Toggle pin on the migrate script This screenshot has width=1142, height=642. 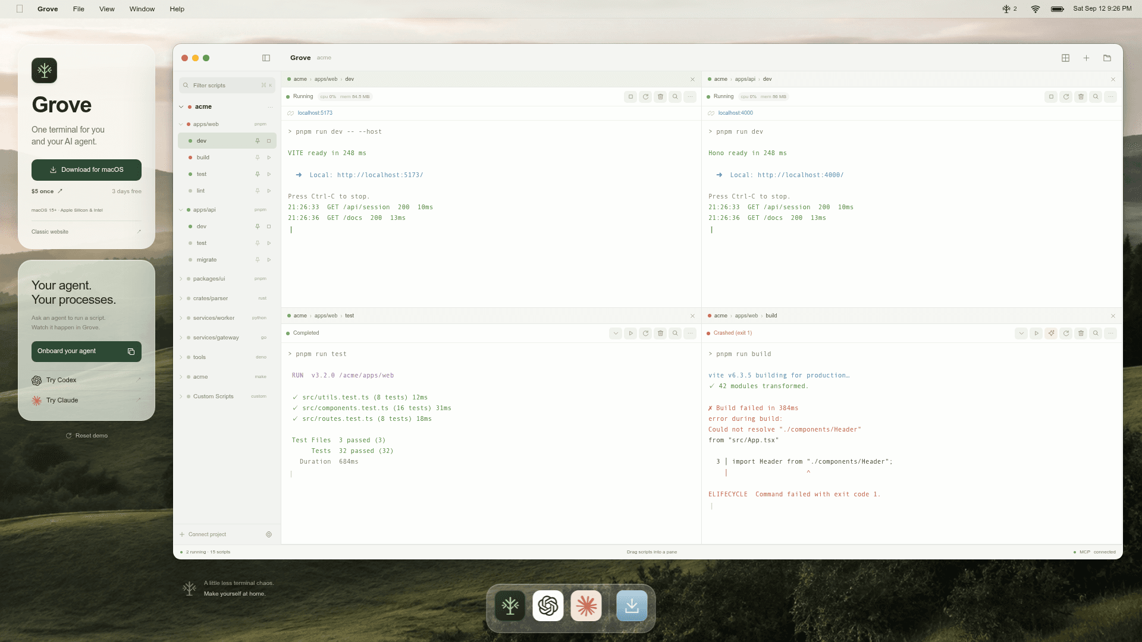[258, 260]
